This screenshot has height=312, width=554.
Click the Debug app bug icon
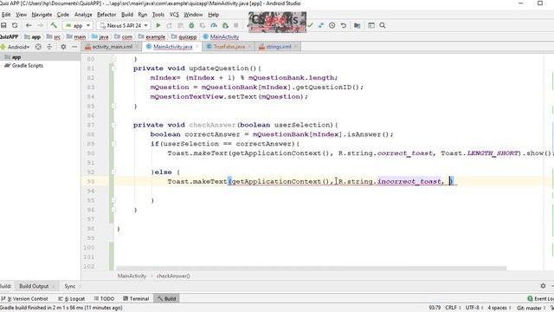(x=191, y=25)
